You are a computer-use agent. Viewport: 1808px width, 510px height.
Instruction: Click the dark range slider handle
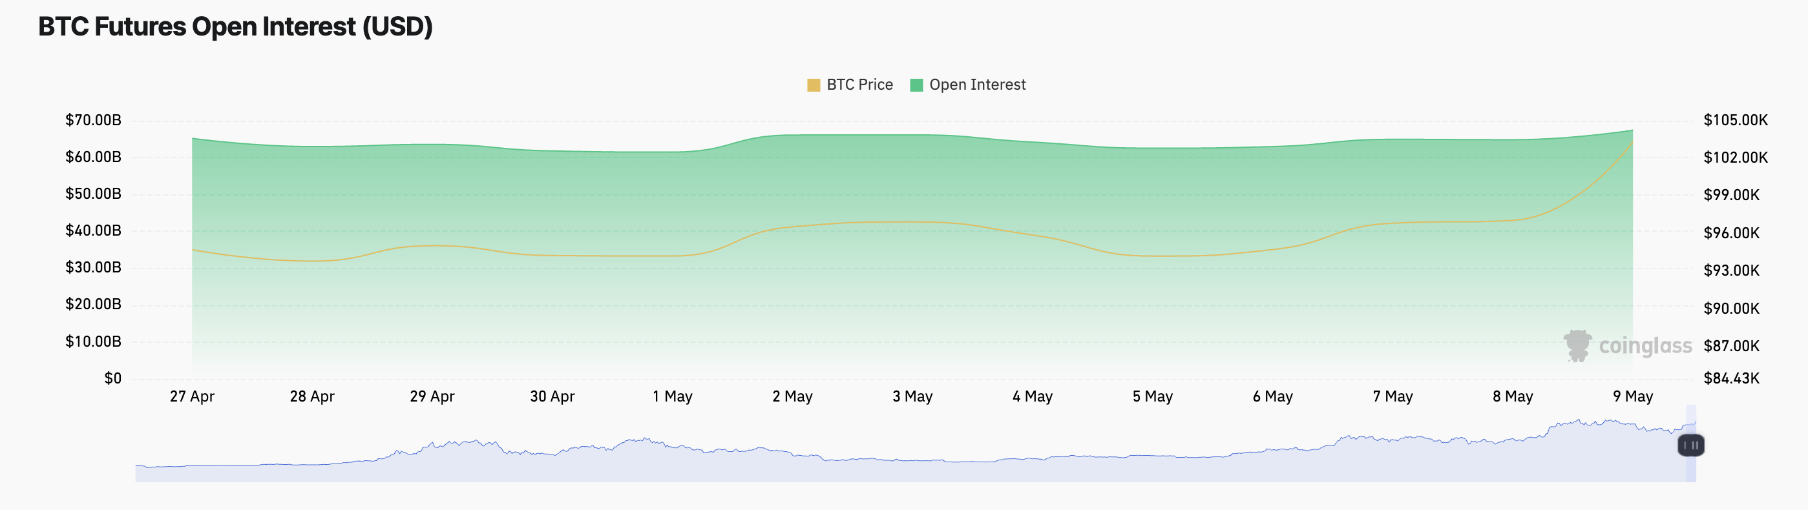pyautogui.click(x=1691, y=445)
